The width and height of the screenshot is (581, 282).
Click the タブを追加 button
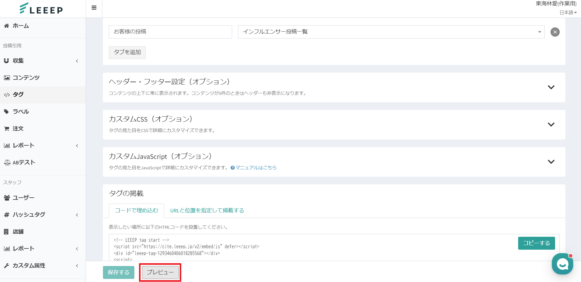[x=127, y=52]
